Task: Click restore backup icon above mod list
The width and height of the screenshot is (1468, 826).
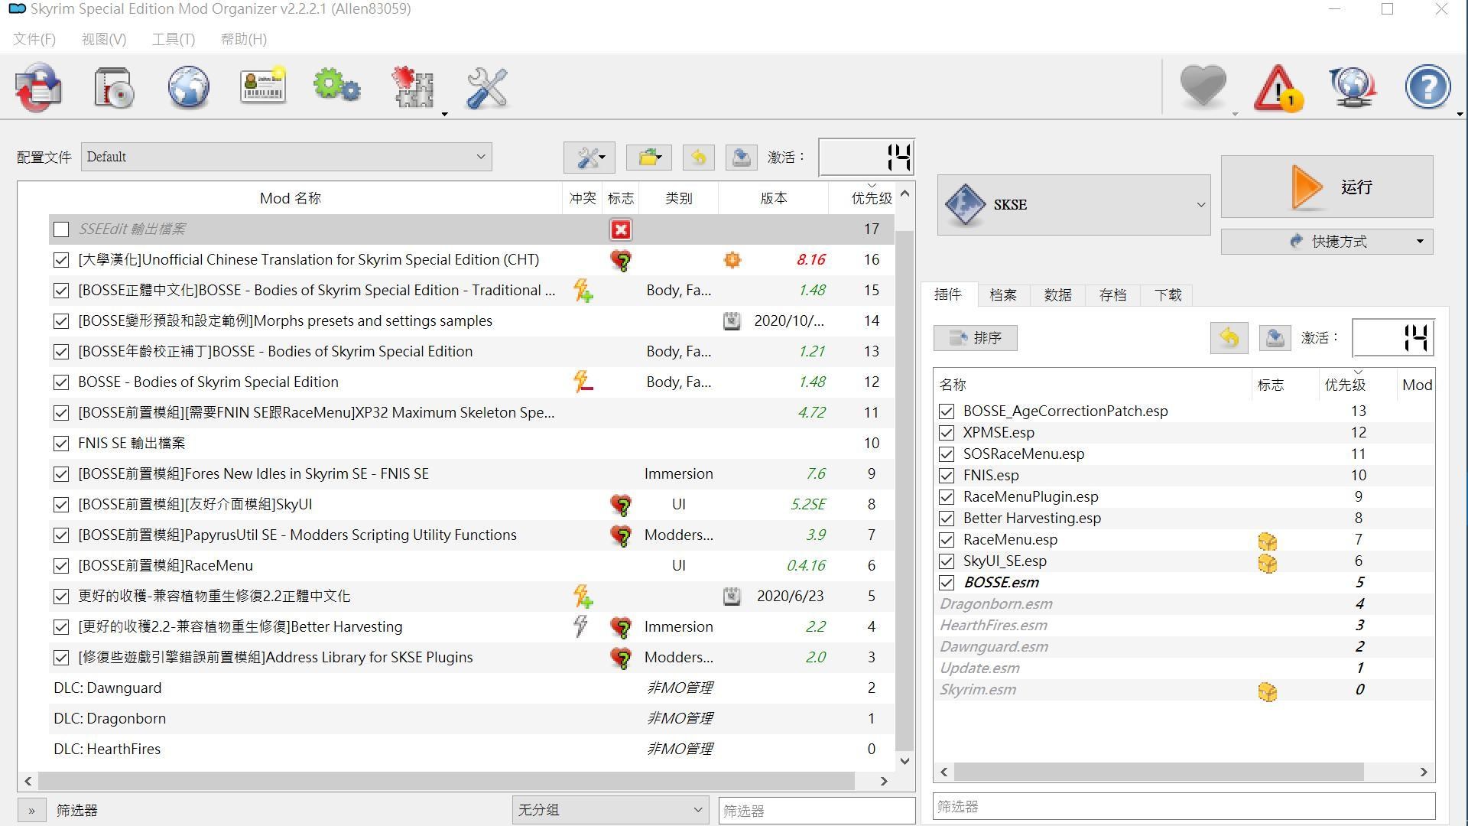Action: [698, 158]
